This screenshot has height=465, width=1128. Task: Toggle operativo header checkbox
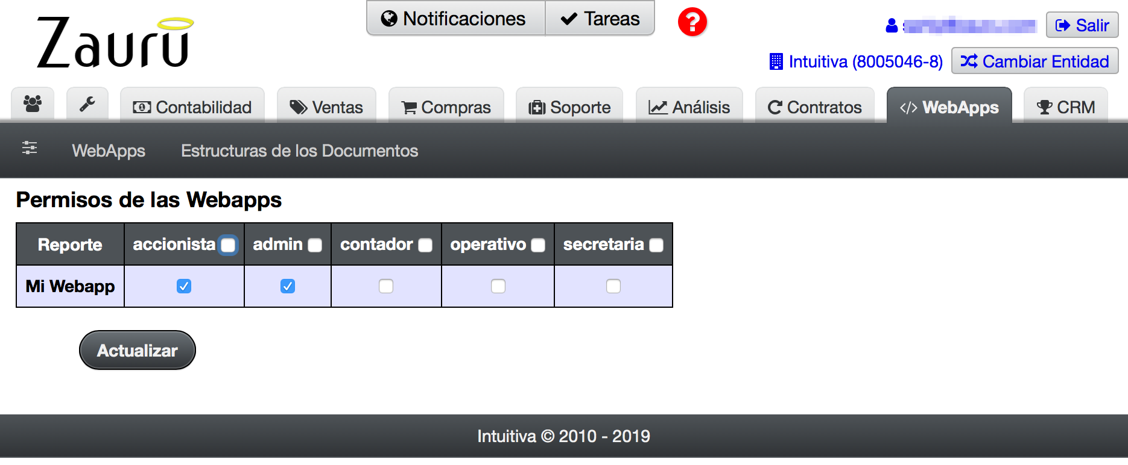538,245
